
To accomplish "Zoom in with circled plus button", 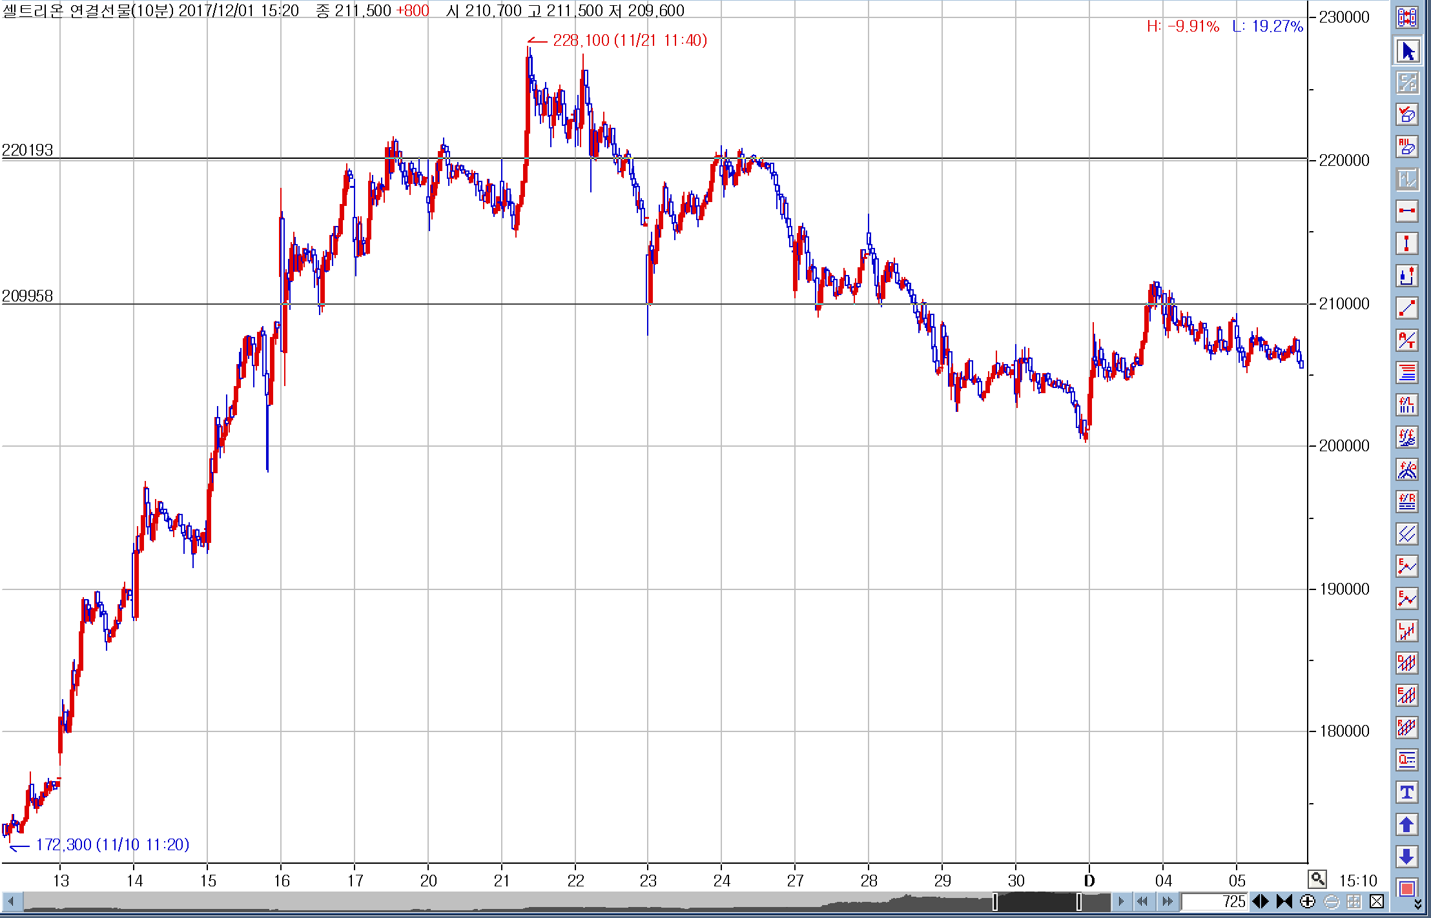I will point(1308,902).
